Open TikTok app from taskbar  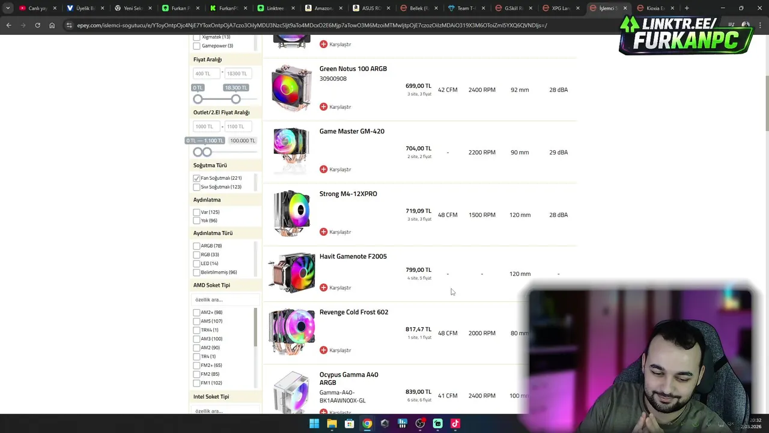pyautogui.click(x=455, y=423)
